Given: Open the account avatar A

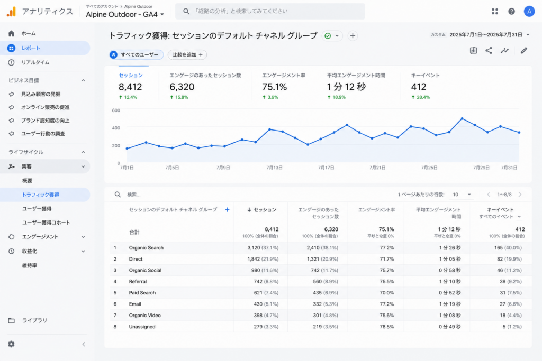Looking at the screenshot, I should [529, 12].
